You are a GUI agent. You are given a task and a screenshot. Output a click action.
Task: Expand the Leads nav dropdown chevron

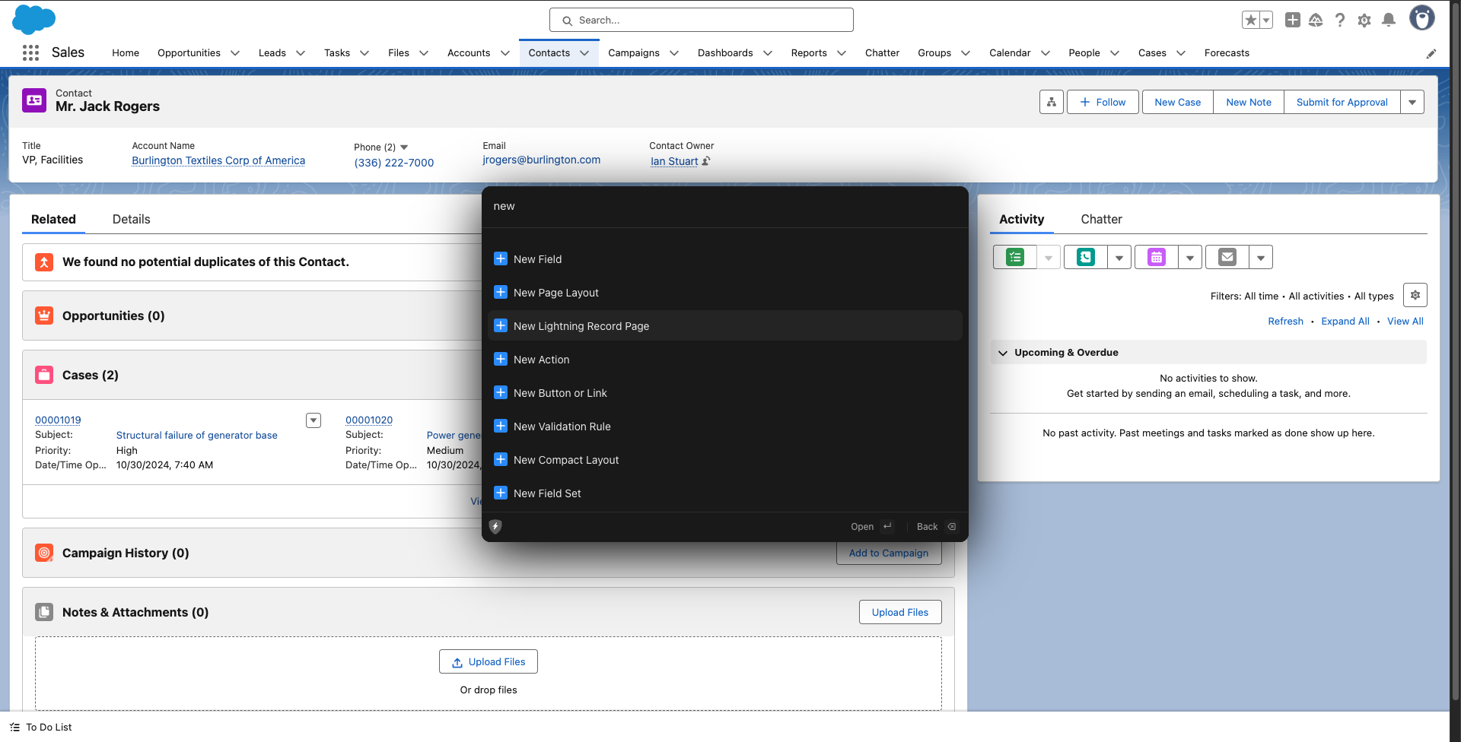pyautogui.click(x=301, y=53)
